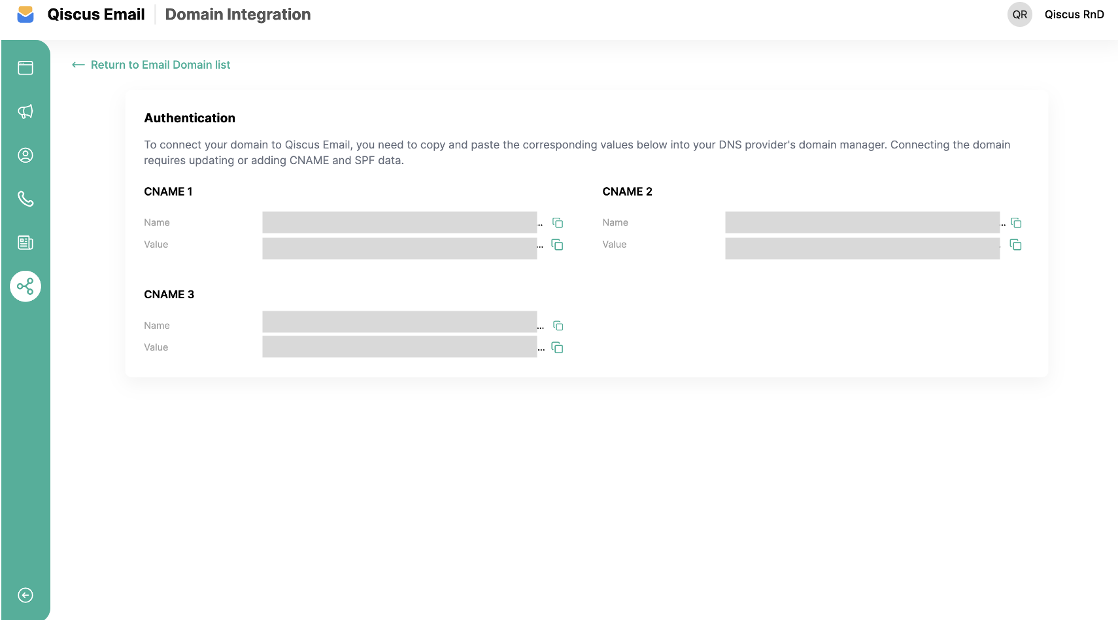Screen dimensions: 1118x620
Task: Copy the CNAME 2 Value field
Action: tap(1016, 245)
